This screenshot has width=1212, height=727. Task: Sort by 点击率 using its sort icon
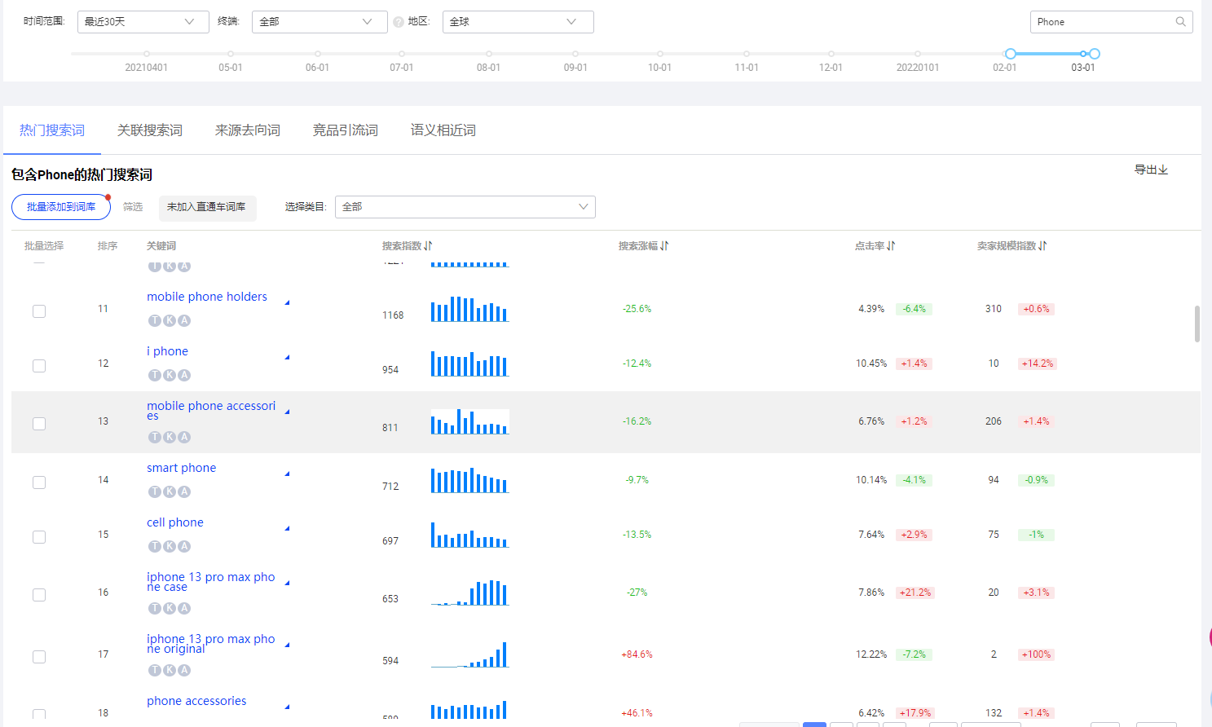coord(890,245)
